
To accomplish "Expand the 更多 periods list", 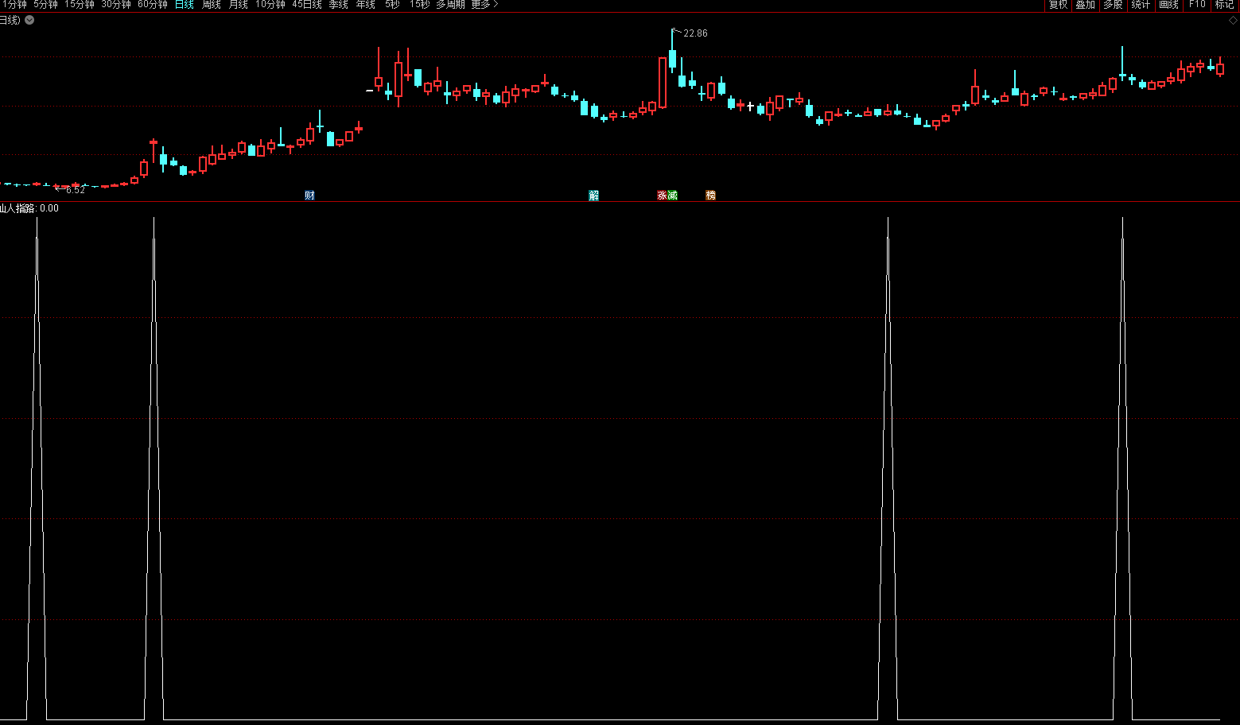I will point(484,5).
